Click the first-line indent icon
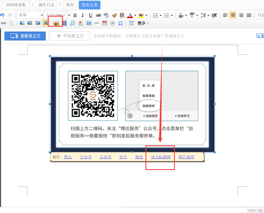The image size is (264, 213). [214, 15]
